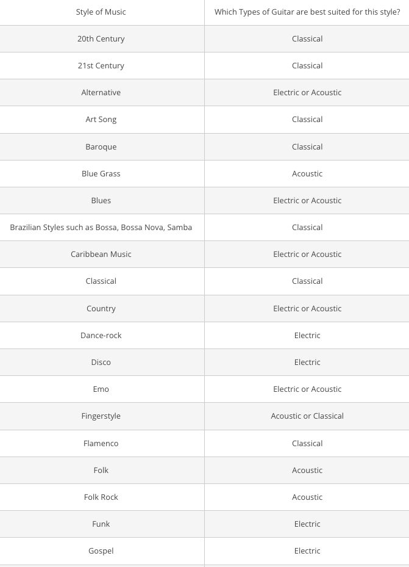The image size is (409, 567).
Task: Select the "Emo" style cell
Action: click(x=101, y=389)
